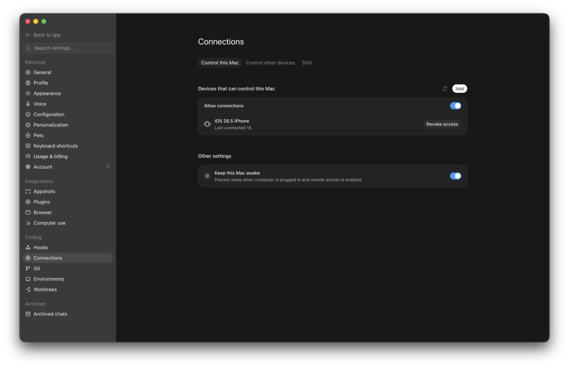Click the Allow connections label
This screenshot has height=368, width=569.
pyautogui.click(x=224, y=106)
